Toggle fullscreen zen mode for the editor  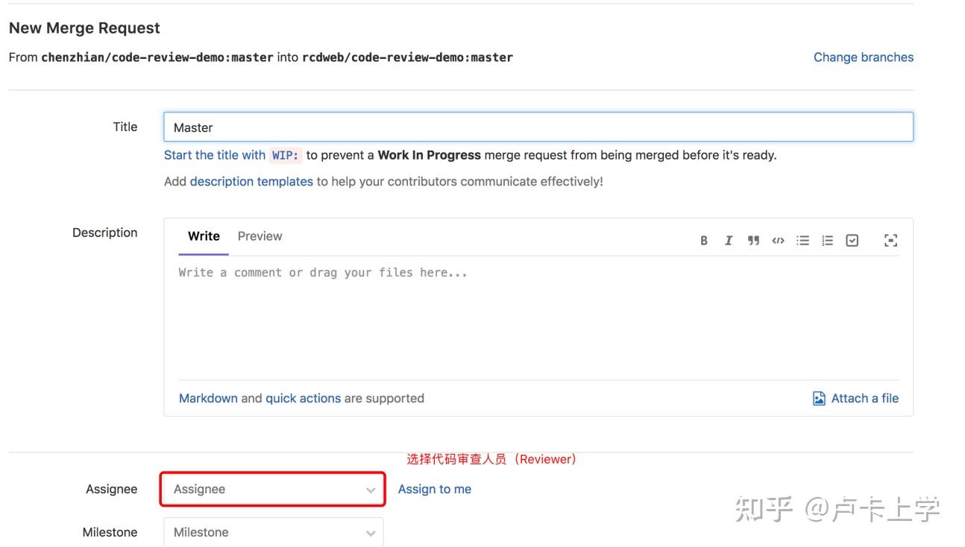pyautogui.click(x=891, y=240)
